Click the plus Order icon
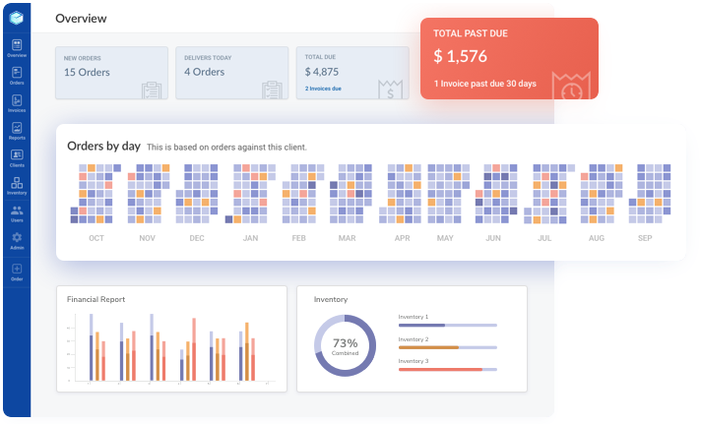Image resolution: width=701 pixels, height=424 pixels. point(17,272)
